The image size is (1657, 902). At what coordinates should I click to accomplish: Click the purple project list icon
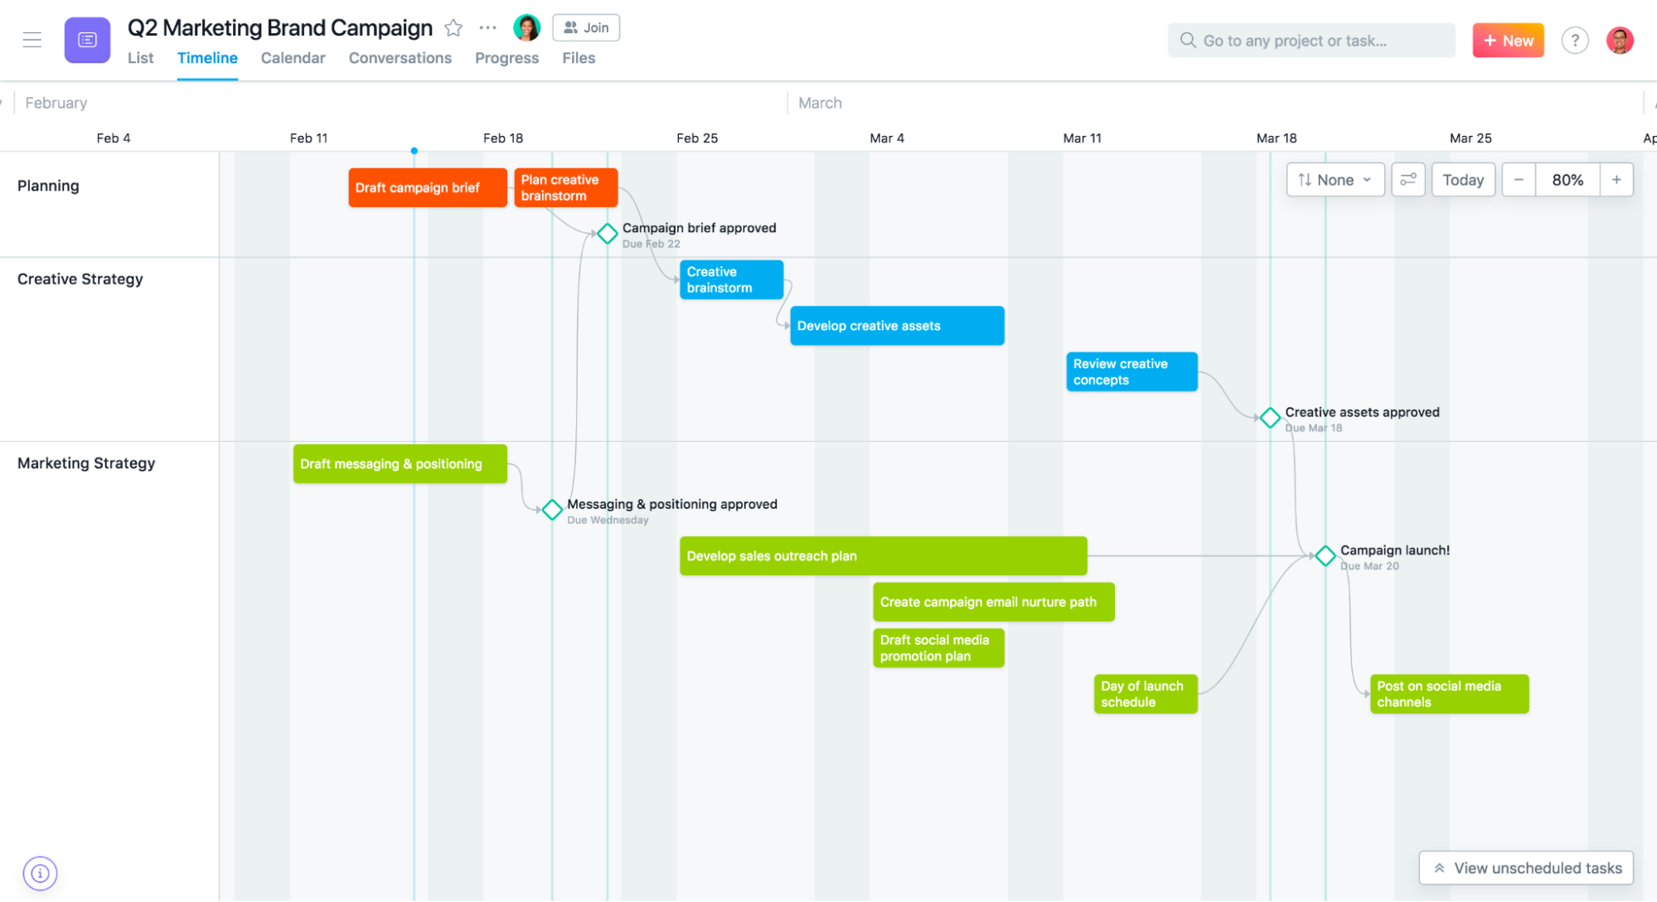point(87,39)
